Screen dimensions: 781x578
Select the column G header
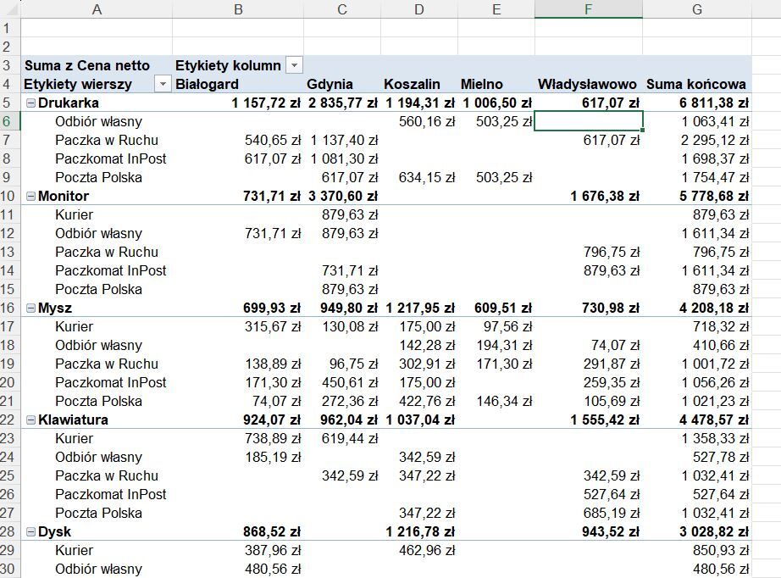pos(696,9)
